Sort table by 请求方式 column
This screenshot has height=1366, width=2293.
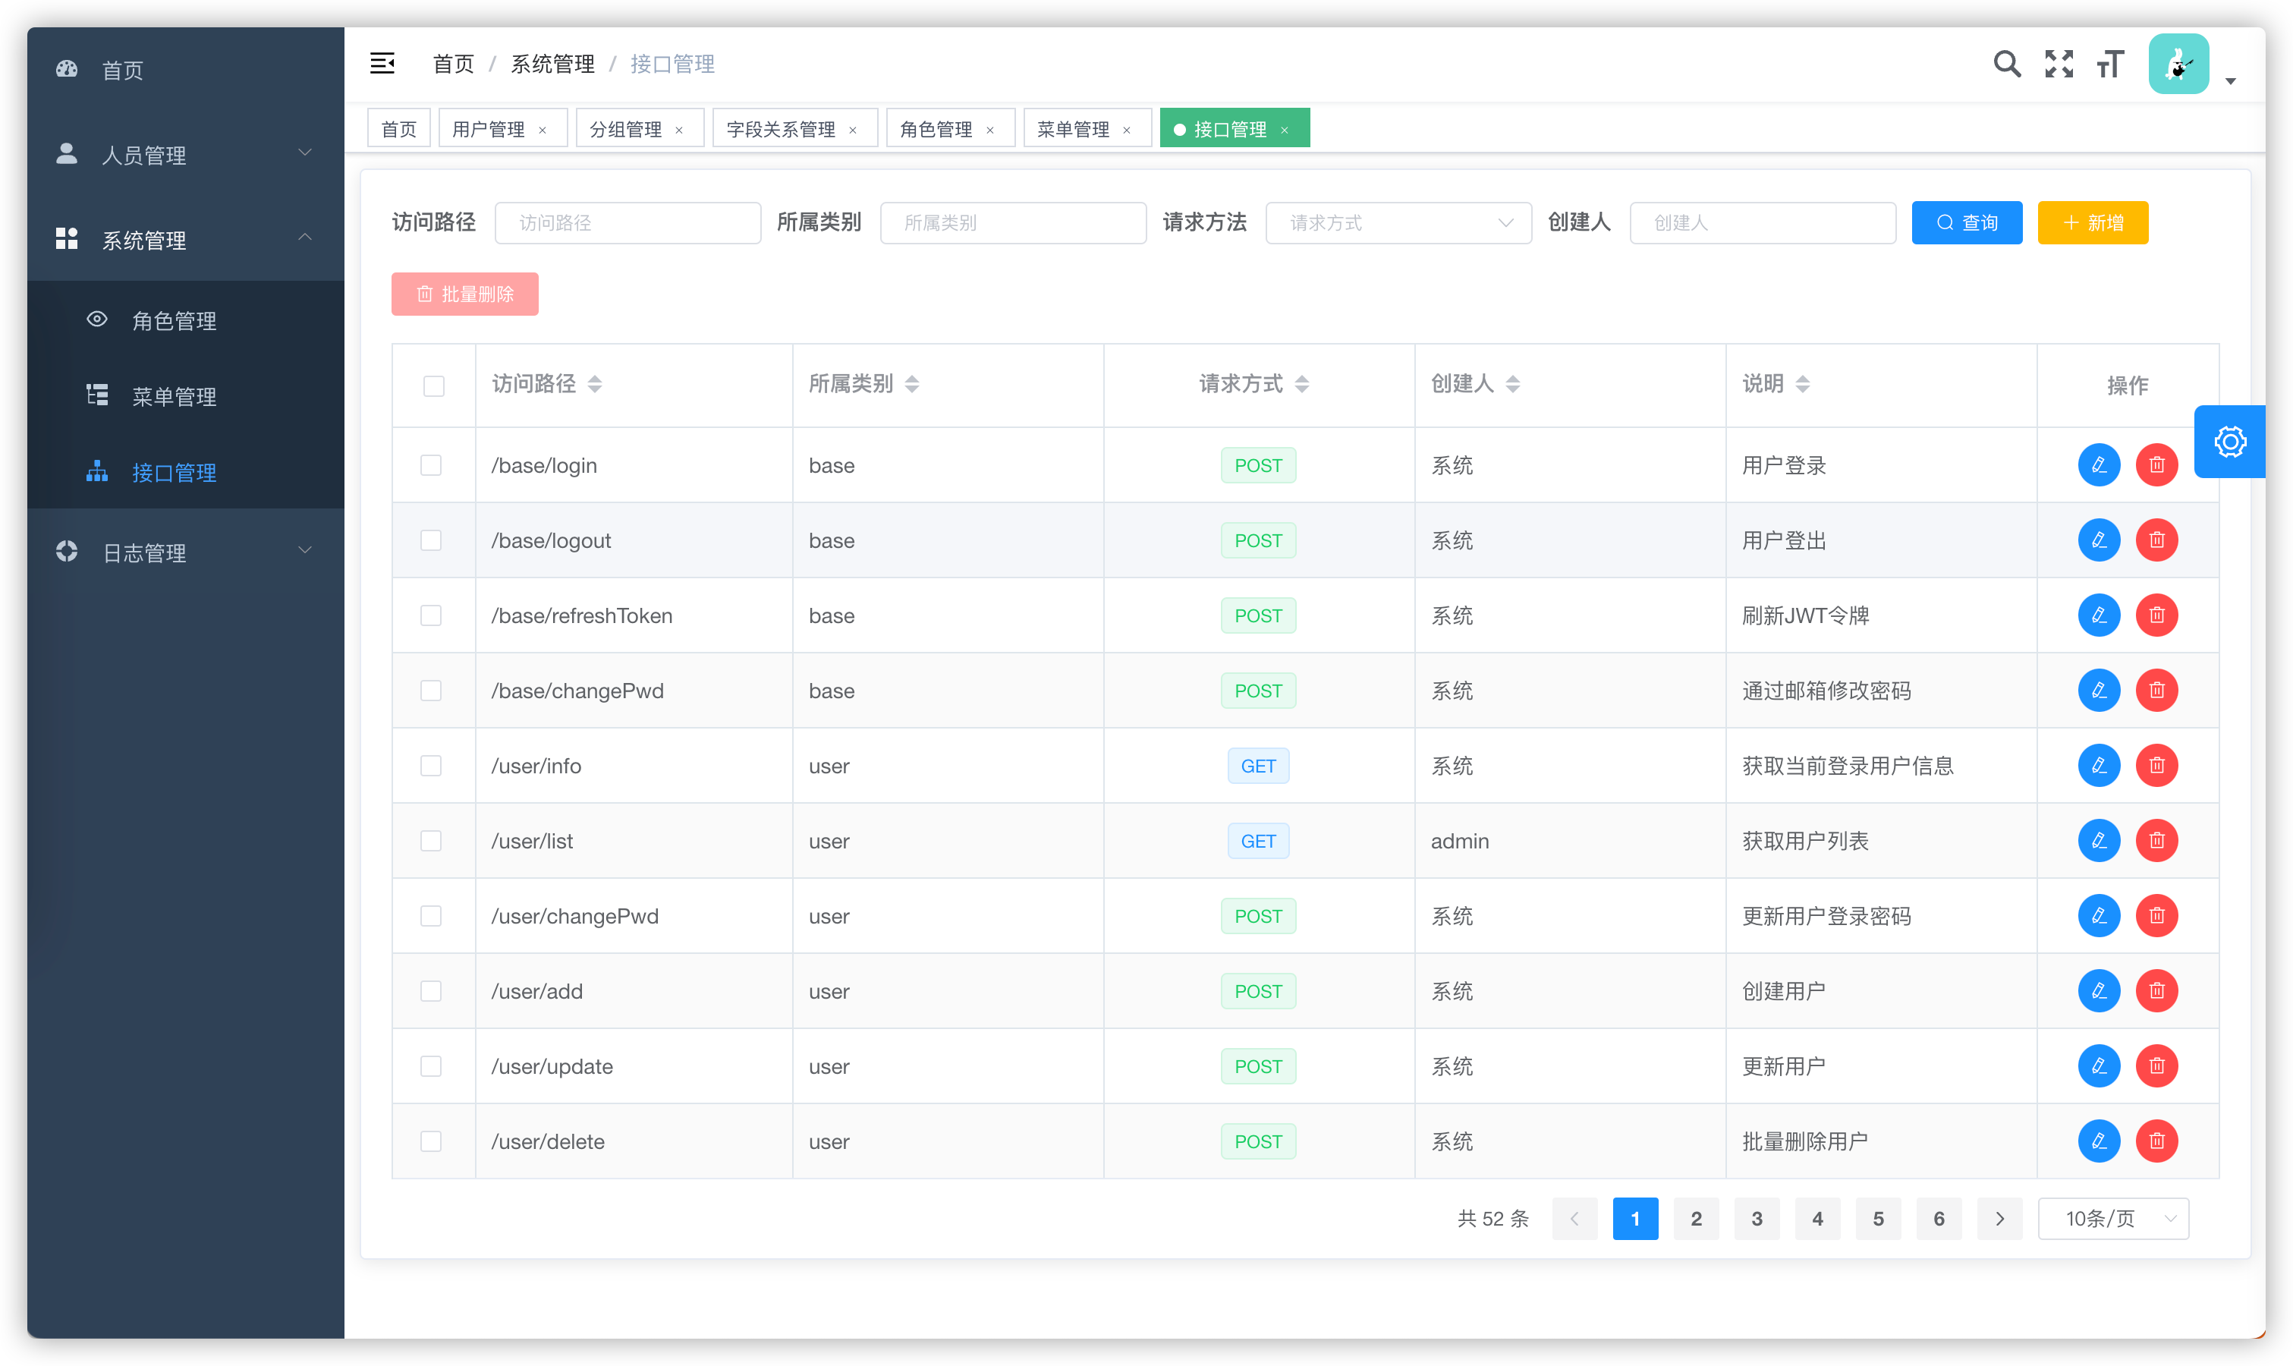click(1301, 384)
